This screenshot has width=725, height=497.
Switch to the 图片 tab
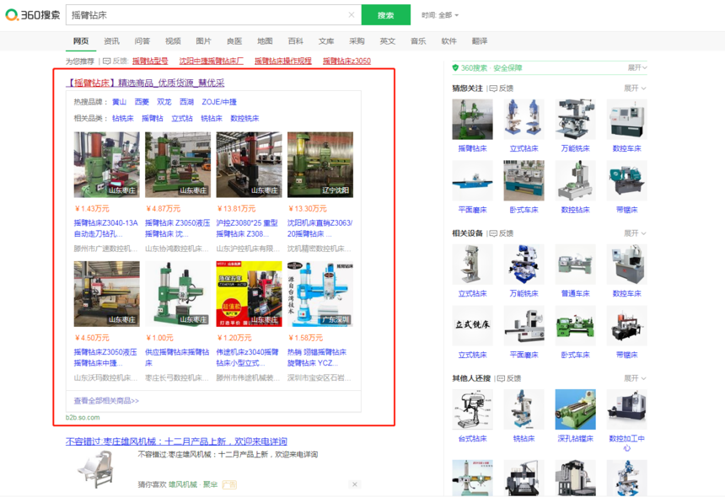tap(203, 41)
